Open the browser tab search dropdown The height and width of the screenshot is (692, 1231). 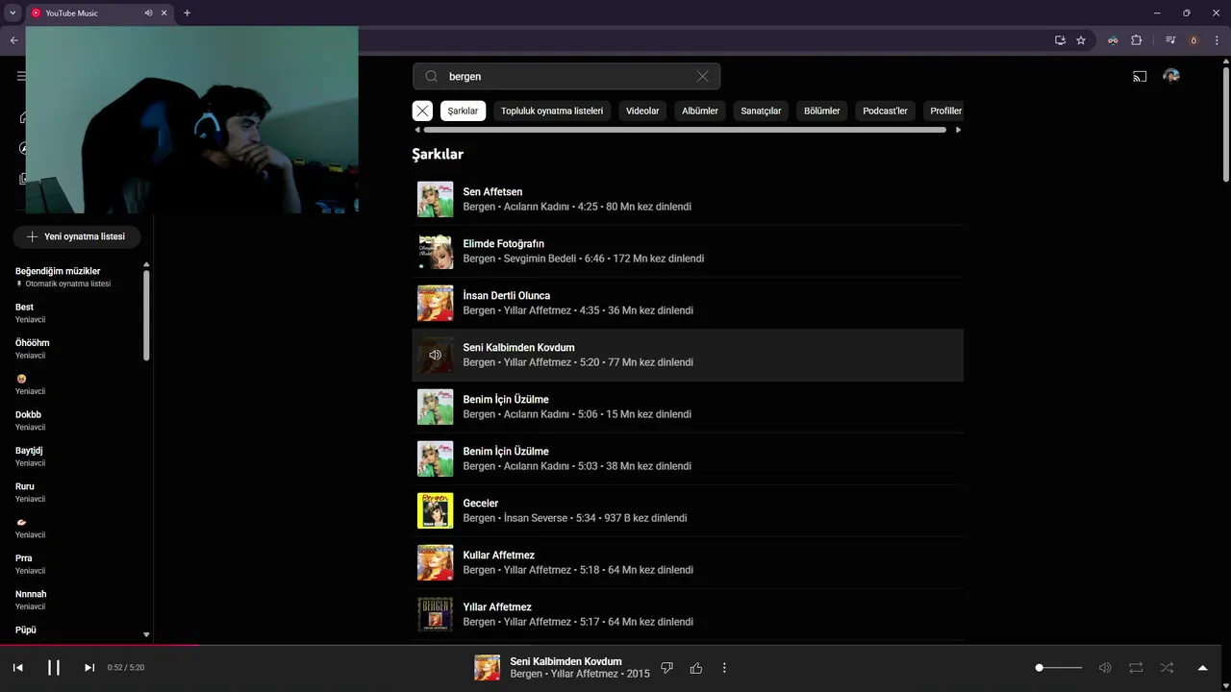pyautogui.click(x=13, y=13)
